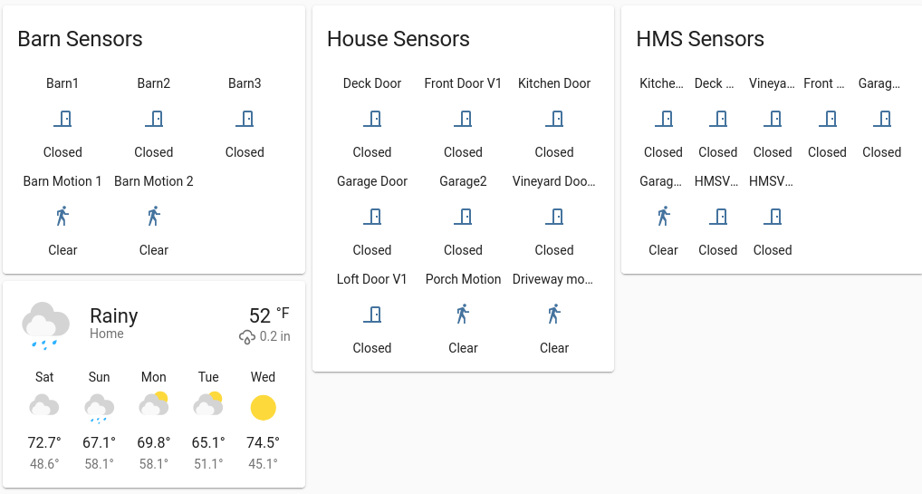
Task: Click the Barn3 sensor label
Action: [245, 83]
